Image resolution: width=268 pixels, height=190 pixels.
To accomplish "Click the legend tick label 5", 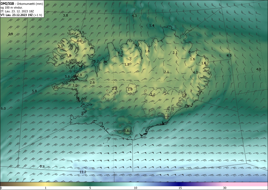I will [x=90, y=188].
